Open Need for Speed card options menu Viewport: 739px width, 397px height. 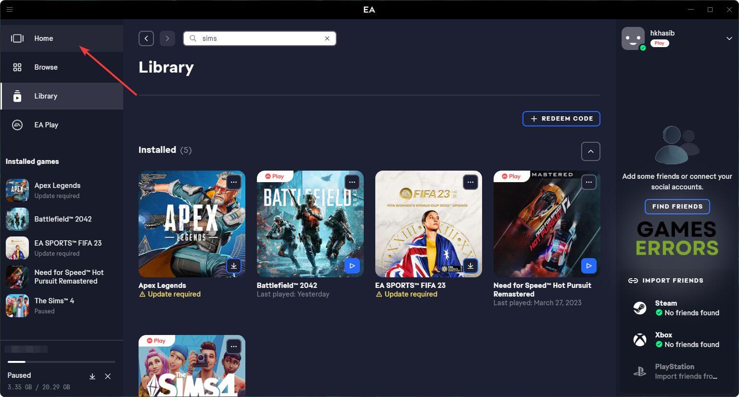coord(589,182)
